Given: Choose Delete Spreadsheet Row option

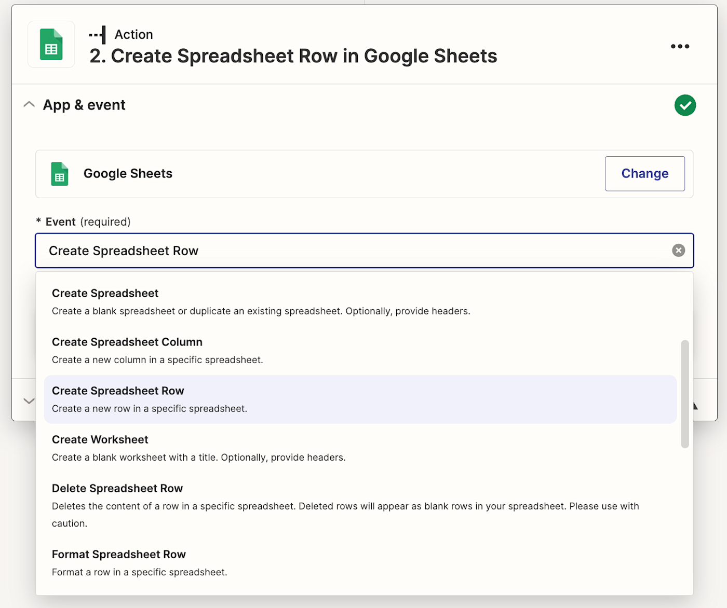Looking at the screenshot, I should pos(117,489).
